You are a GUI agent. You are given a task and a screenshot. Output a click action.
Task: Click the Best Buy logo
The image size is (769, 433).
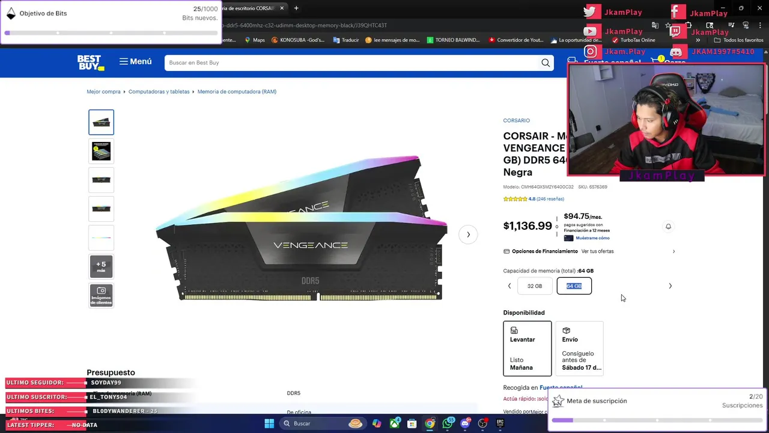tap(91, 63)
